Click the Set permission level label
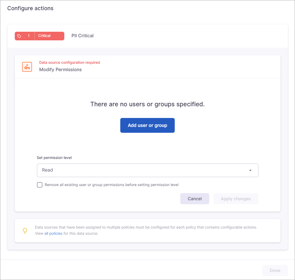 tap(54, 158)
